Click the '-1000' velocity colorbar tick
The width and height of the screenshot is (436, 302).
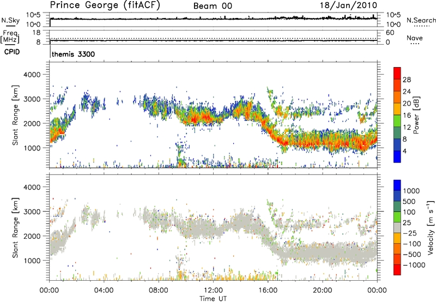414,265
